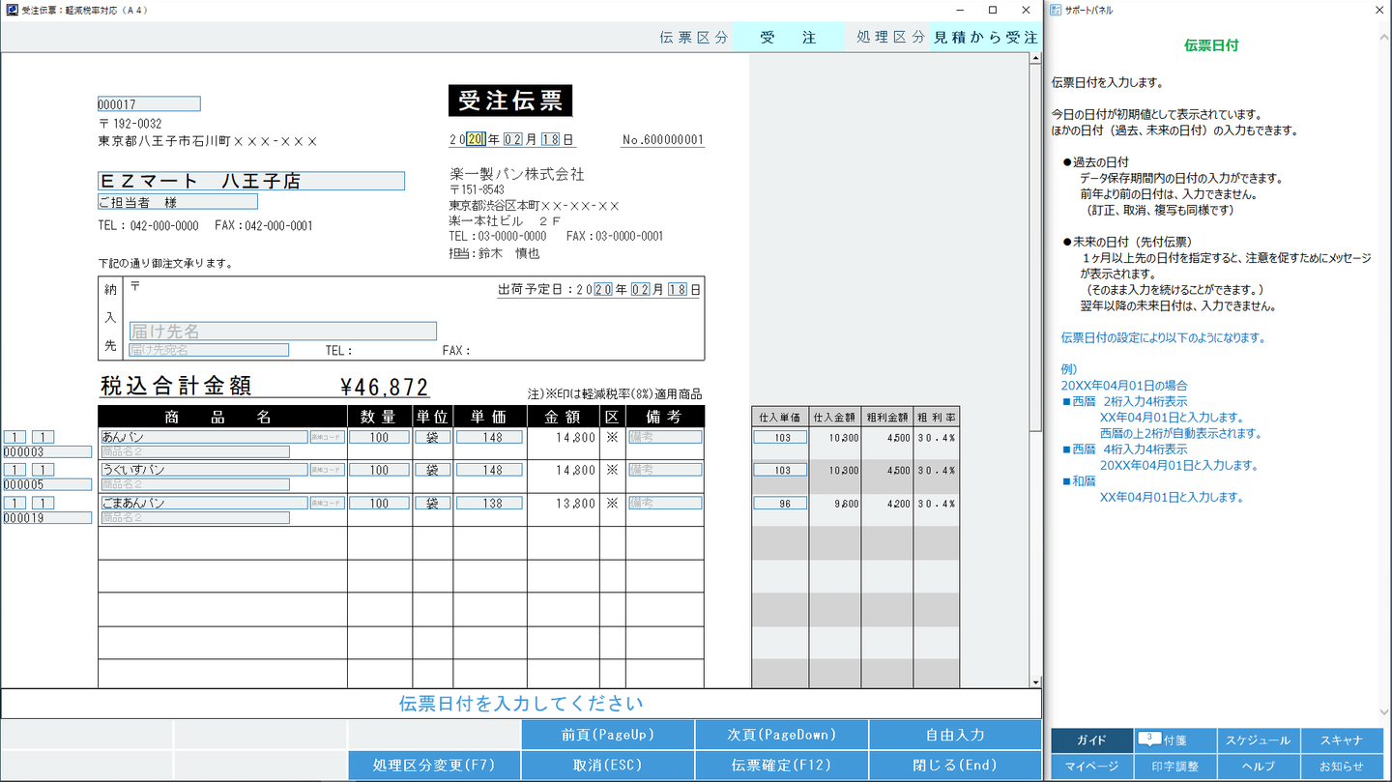Screen dimensions: 1392x782
Task: Click the 自由入力 button
Action: [955, 735]
